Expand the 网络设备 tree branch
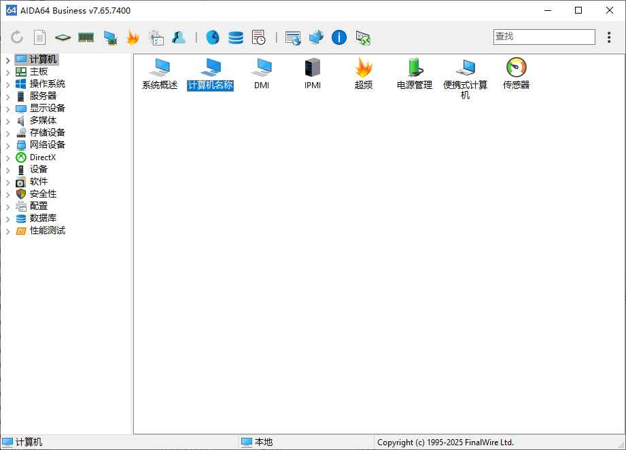 7,145
